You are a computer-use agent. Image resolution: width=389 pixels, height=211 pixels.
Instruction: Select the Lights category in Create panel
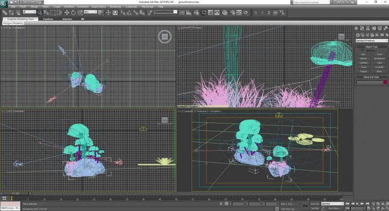[368, 35]
